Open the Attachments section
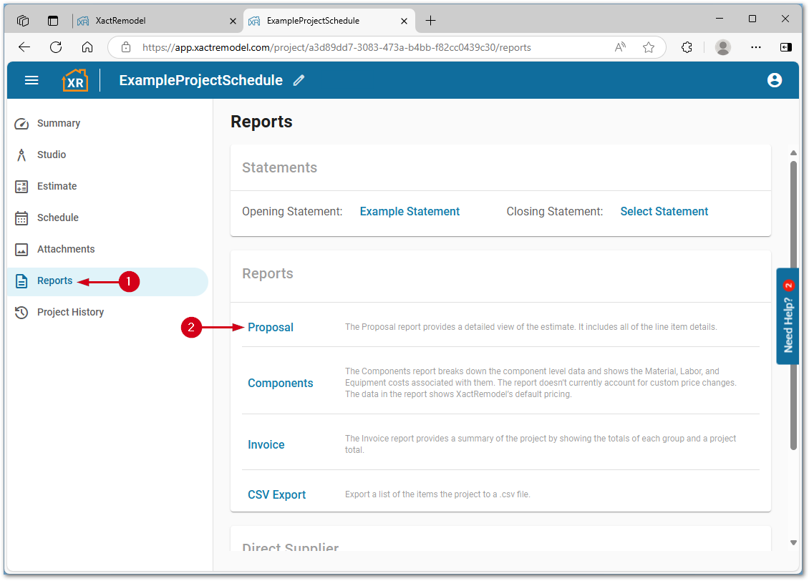The height and width of the screenshot is (581, 809). 66,249
